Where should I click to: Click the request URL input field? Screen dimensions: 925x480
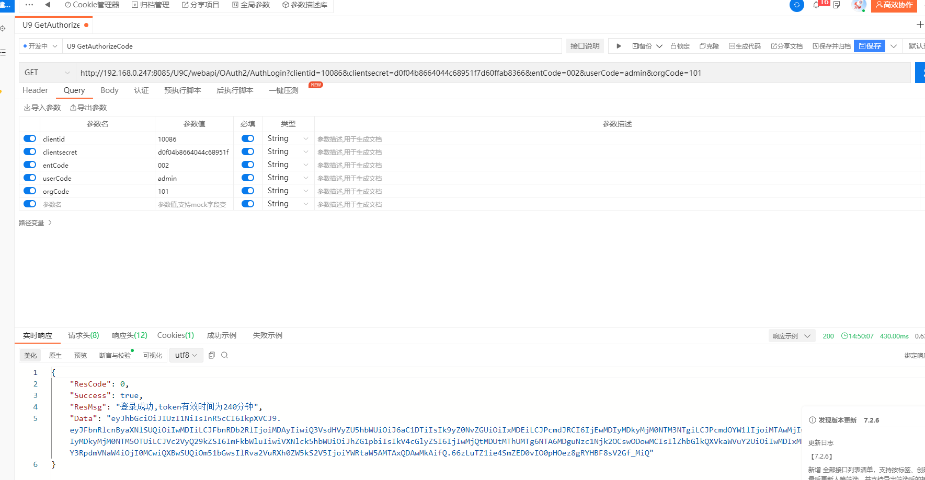pos(492,73)
